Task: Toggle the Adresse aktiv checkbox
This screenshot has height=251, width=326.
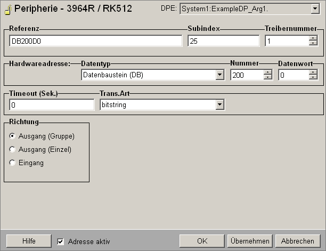Action: 60,241
